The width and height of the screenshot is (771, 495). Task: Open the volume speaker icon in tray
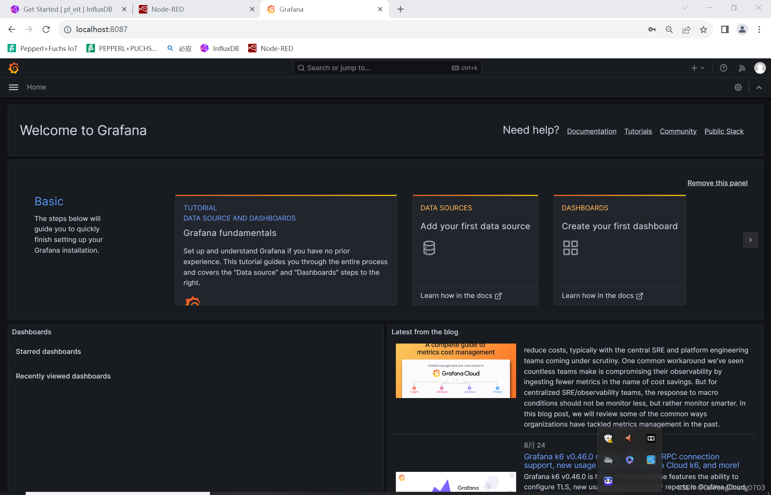629,439
